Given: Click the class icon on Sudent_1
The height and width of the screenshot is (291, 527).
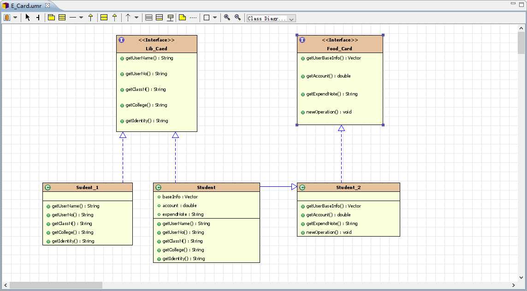Looking at the screenshot, I should [48, 188].
